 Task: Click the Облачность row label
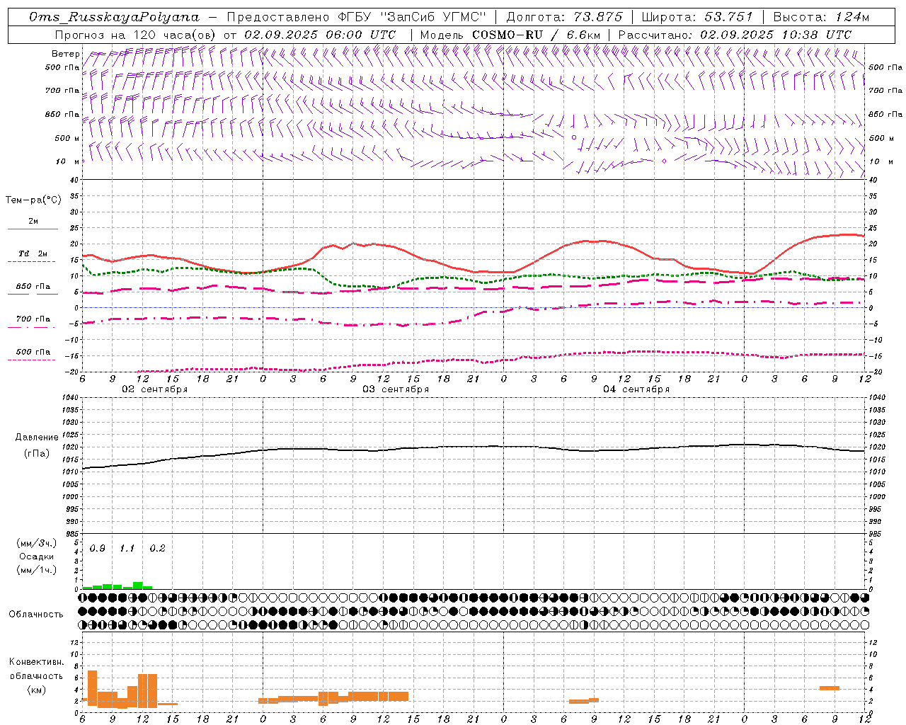tap(36, 615)
